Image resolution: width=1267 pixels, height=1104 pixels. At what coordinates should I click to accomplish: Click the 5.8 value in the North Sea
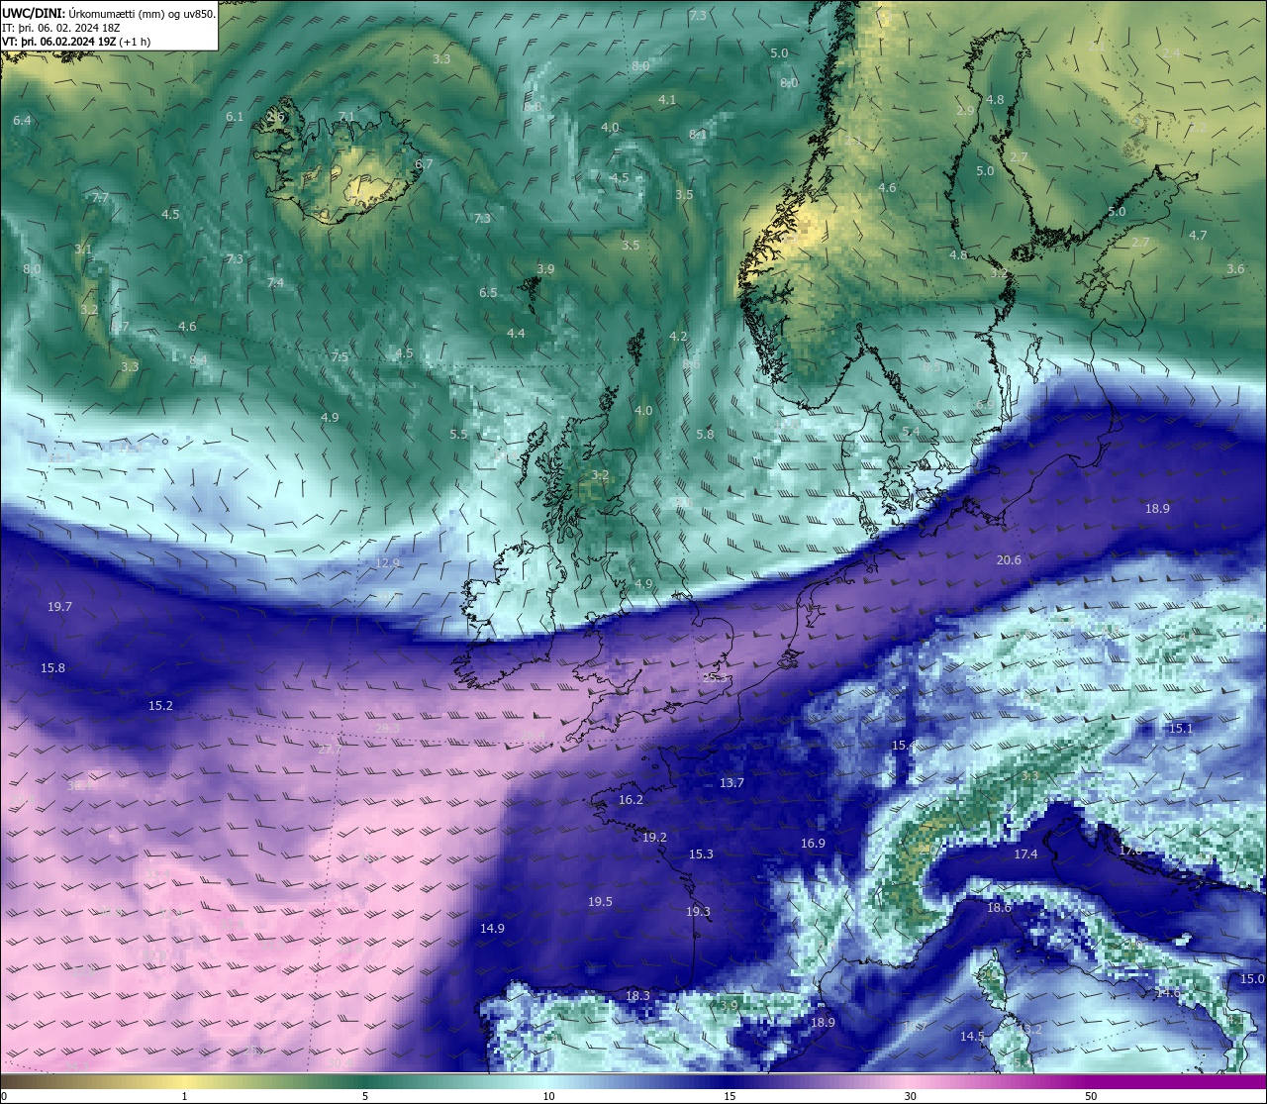click(x=705, y=435)
